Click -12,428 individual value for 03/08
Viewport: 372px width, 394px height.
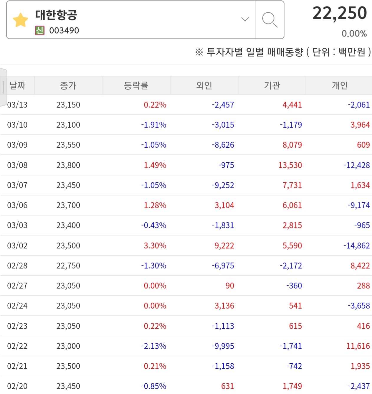[x=356, y=165]
